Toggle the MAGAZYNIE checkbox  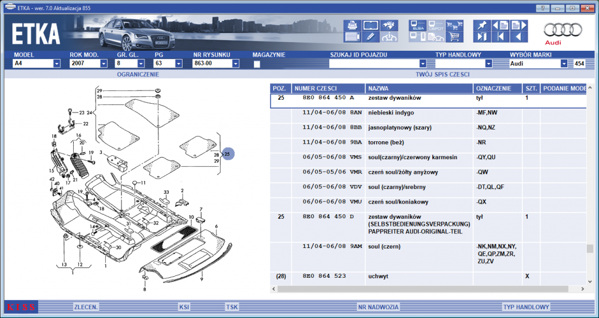[x=257, y=64]
